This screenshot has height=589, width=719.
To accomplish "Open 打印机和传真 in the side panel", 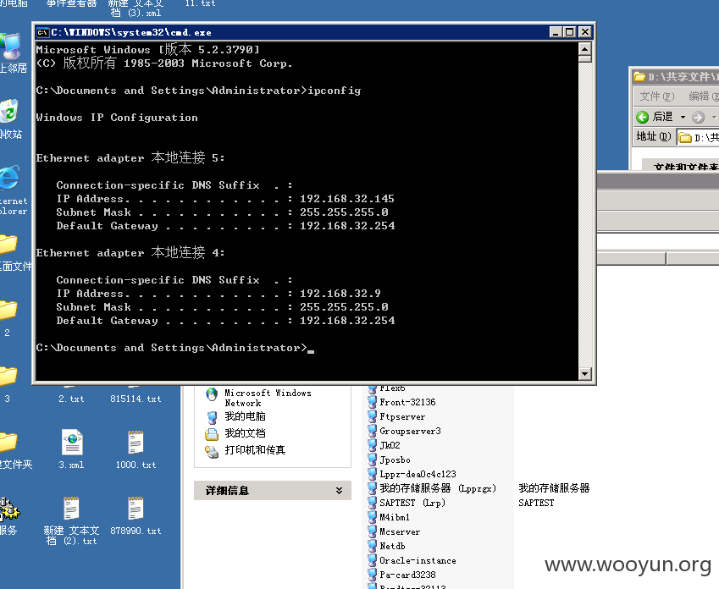I will pos(255,450).
